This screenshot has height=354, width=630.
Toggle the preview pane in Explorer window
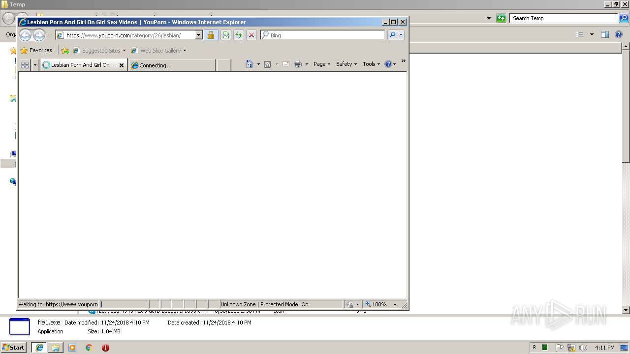(605, 34)
